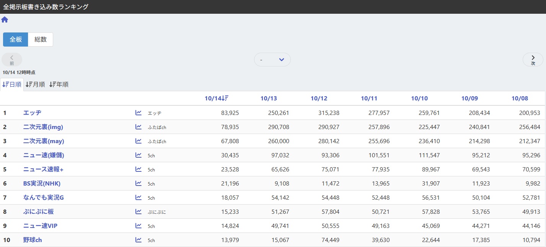Open the chart icon for ぷにぷに板 row
This screenshot has width=546, height=247.
click(139, 211)
